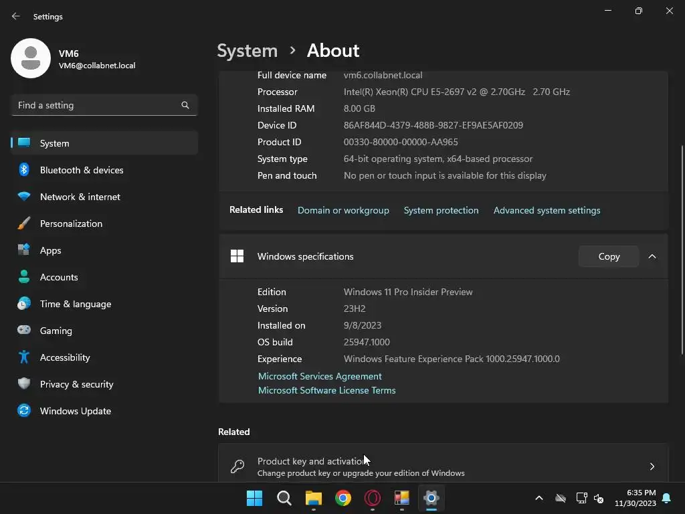Screen dimensions: 685x514
Task: Click the Bluetooth icon in sidebar
Action: tap(24, 169)
